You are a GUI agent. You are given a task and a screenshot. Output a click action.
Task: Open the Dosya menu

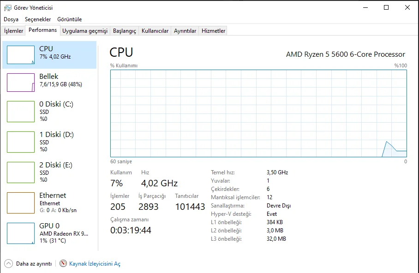click(11, 19)
